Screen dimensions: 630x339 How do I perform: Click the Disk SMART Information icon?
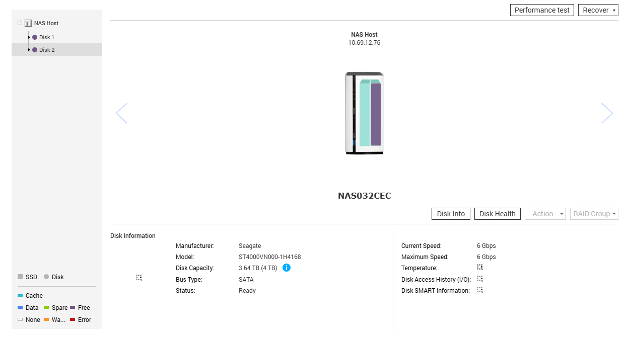(480, 290)
